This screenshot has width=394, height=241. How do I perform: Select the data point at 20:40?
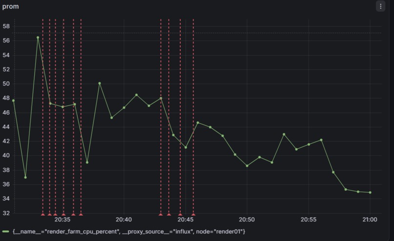click(124, 108)
